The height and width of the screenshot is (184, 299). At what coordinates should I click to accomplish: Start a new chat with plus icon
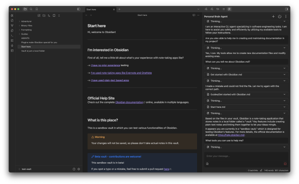point(273,16)
